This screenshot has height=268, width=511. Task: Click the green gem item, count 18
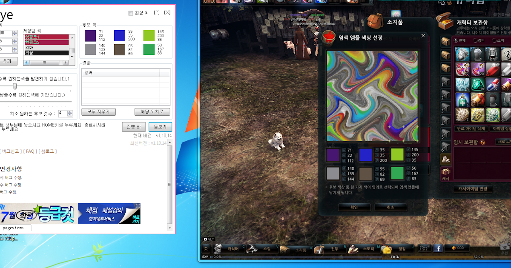(478, 84)
